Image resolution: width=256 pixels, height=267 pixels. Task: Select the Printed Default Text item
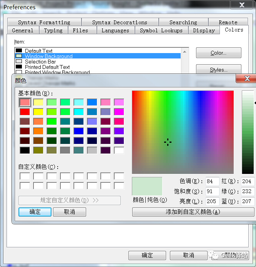coord(98,67)
